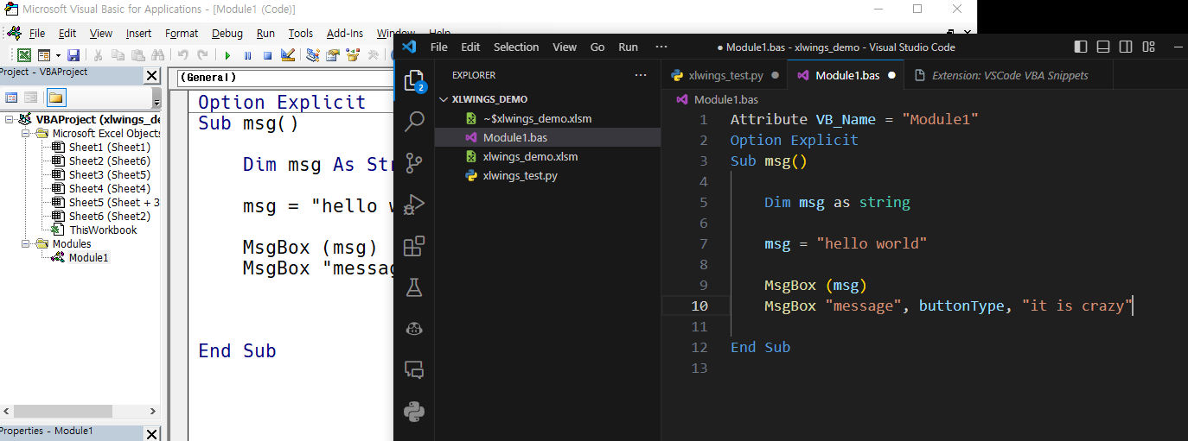Select ~$xlwings_demo.xlsm in Explorer
This screenshot has width=1188, height=441.
tap(537, 118)
